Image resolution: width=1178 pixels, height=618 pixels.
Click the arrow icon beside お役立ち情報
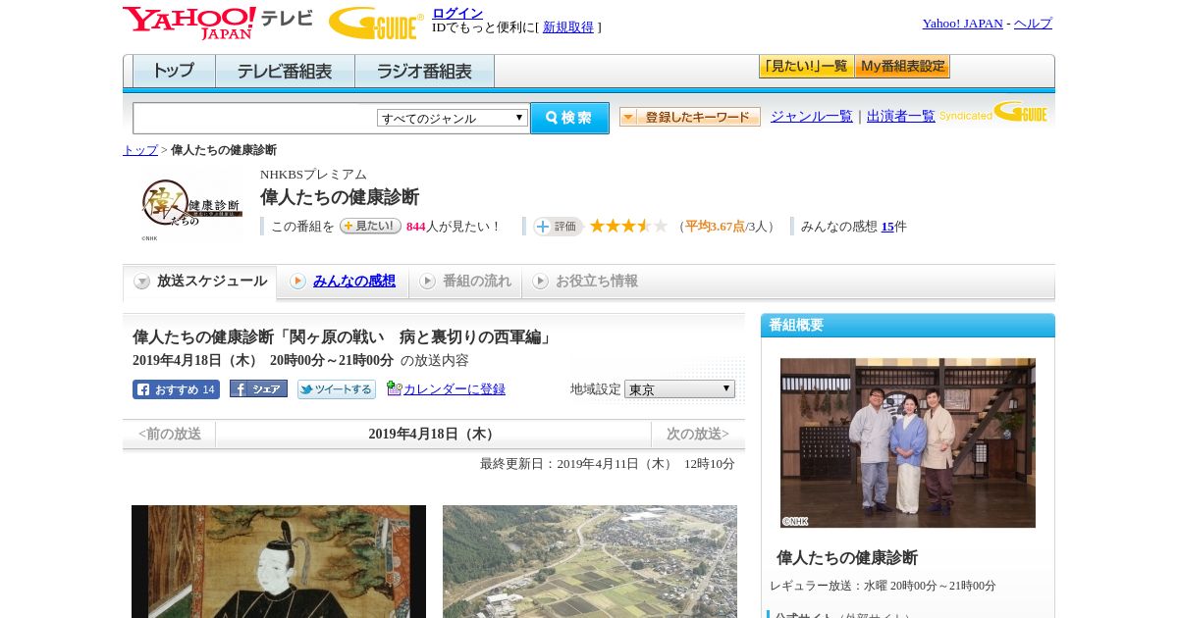tap(540, 282)
